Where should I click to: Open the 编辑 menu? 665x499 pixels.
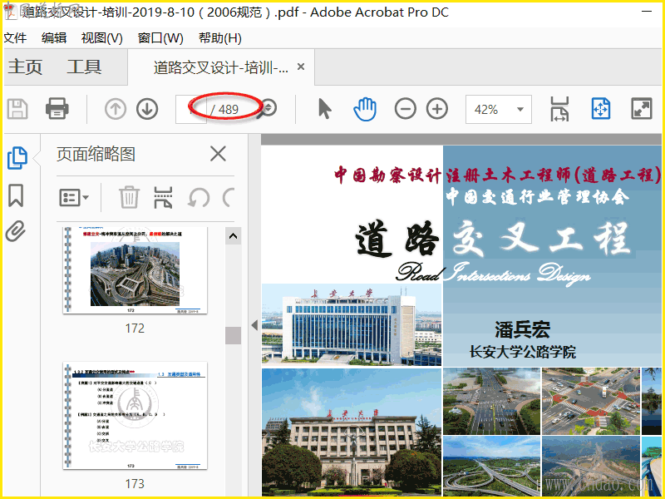click(54, 37)
